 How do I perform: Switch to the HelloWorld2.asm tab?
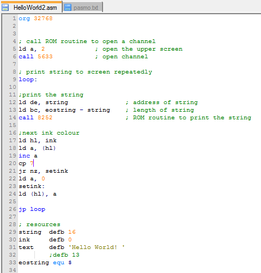coord(32,7)
